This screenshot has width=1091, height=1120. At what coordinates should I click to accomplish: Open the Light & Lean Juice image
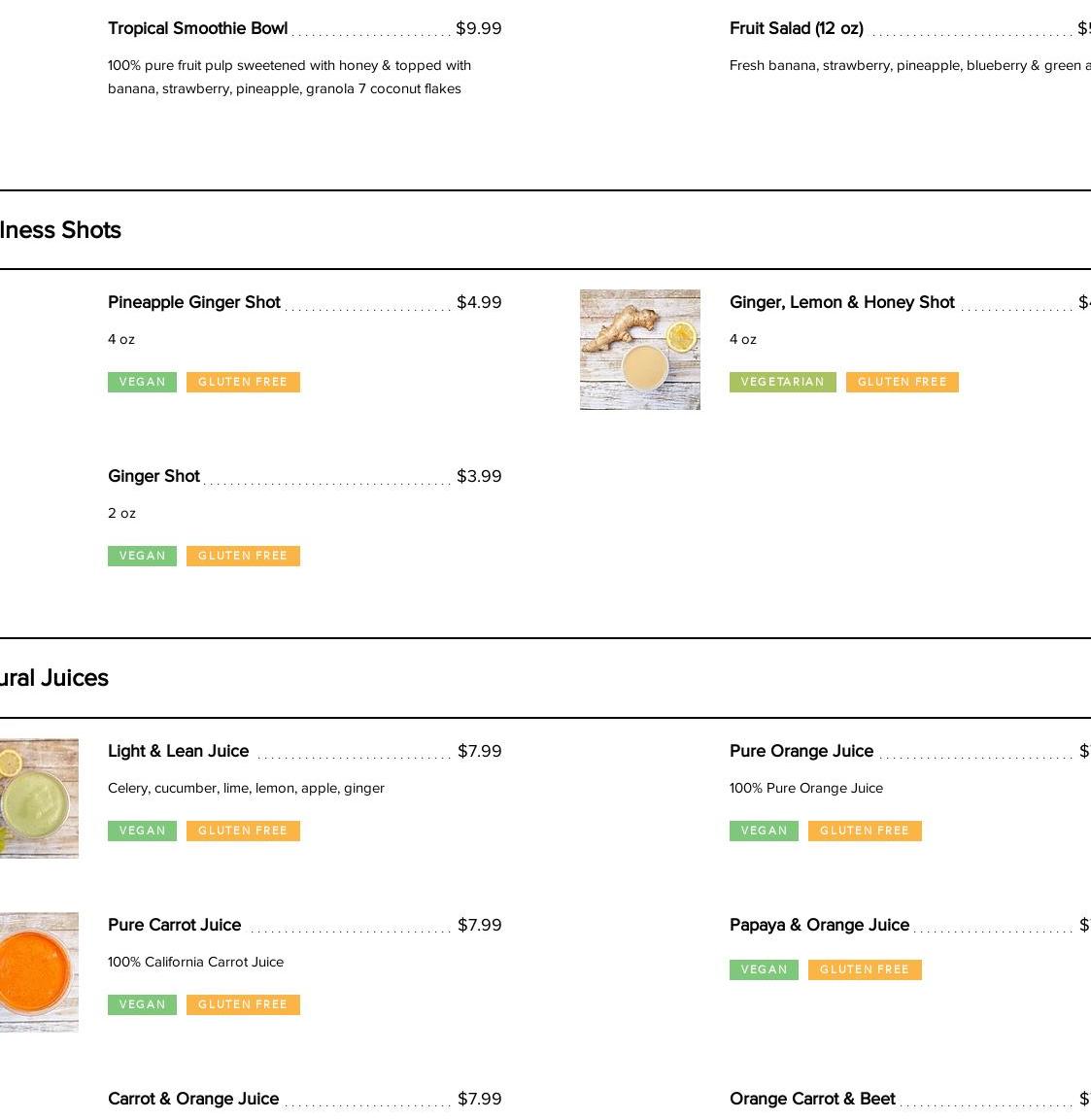39,798
